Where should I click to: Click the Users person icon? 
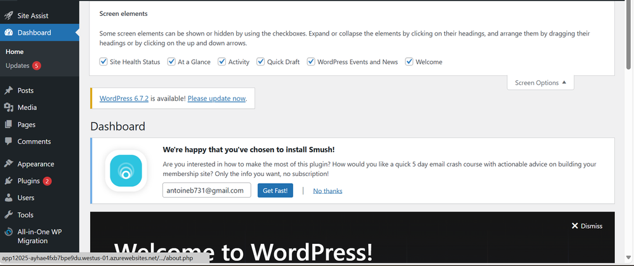click(8, 198)
